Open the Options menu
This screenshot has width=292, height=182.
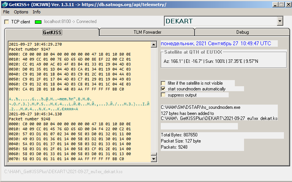click(x=21, y=12)
